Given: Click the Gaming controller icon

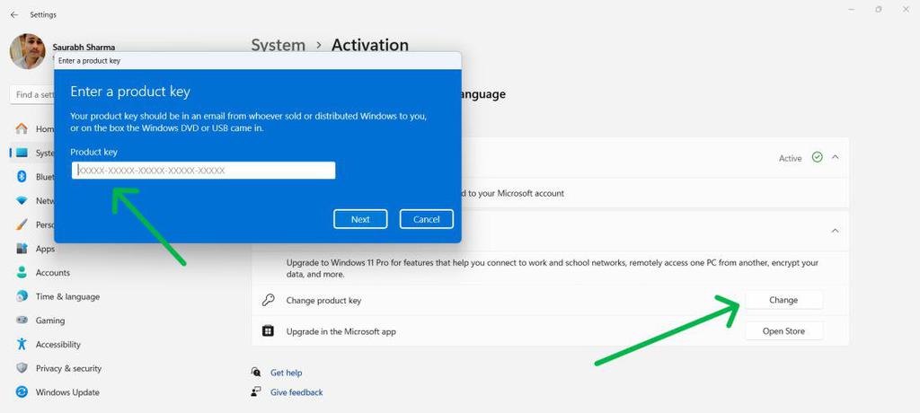Looking at the screenshot, I should coord(22,321).
